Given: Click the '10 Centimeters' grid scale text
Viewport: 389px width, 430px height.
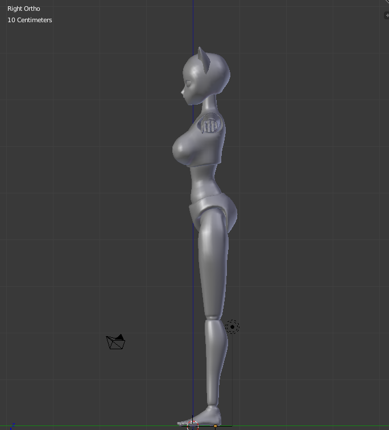Looking at the screenshot, I should pos(30,20).
